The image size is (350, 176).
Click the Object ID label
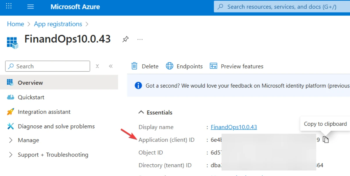click(x=151, y=153)
